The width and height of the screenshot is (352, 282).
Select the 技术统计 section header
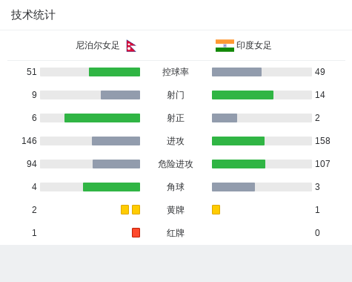click(x=33, y=15)
